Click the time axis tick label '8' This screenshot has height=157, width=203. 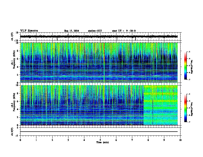pyautogui.click(x=148, y=140)
